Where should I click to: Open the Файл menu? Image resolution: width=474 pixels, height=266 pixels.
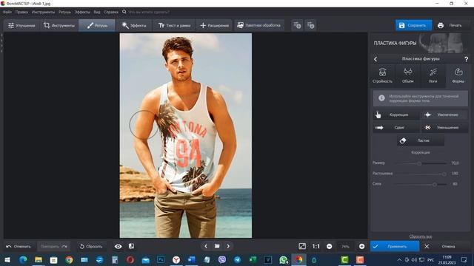click(x=7, y=12)
